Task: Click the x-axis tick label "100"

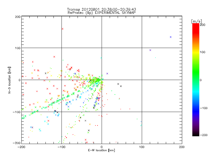Action: click(142, 147)
